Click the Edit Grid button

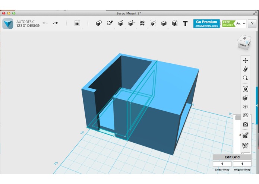[232, 157]
